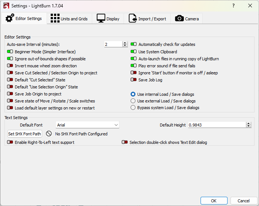Click the camera icon for Camera tab
Image resolution: width=259 pixels, height=206 pixels.
pyautogui.click(x=179, y=18)
